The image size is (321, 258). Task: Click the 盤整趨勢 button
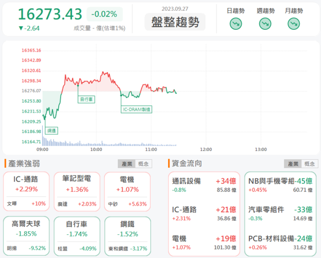click(x=175, y=22)
